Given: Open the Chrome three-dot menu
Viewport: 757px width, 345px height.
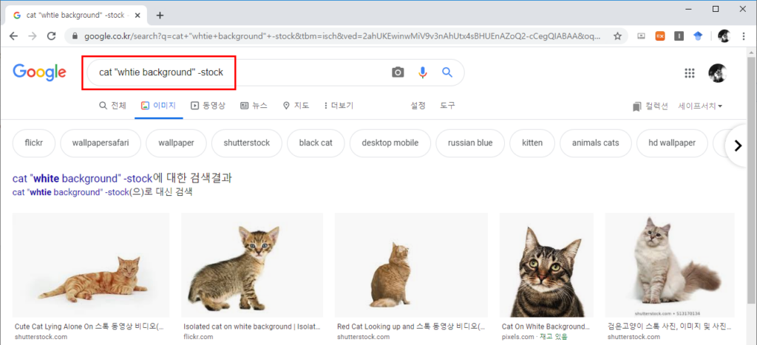Looking at the screenshot, I should click(744, 36).
